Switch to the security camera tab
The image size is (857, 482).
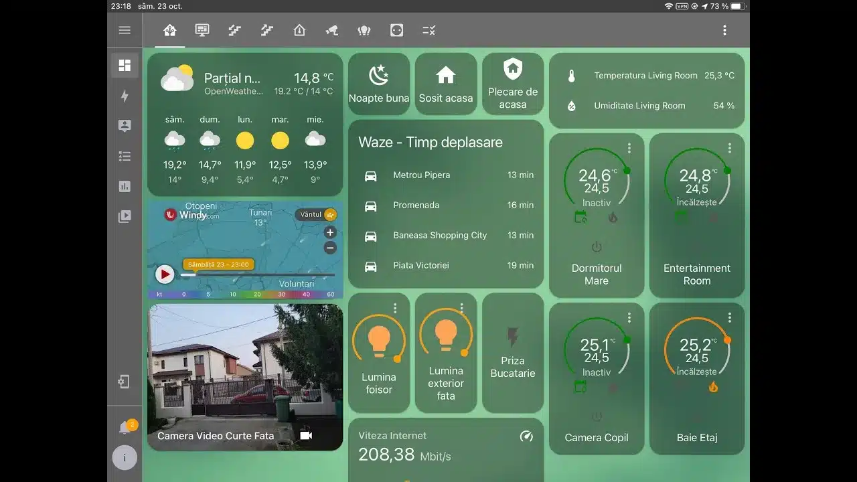331,30
